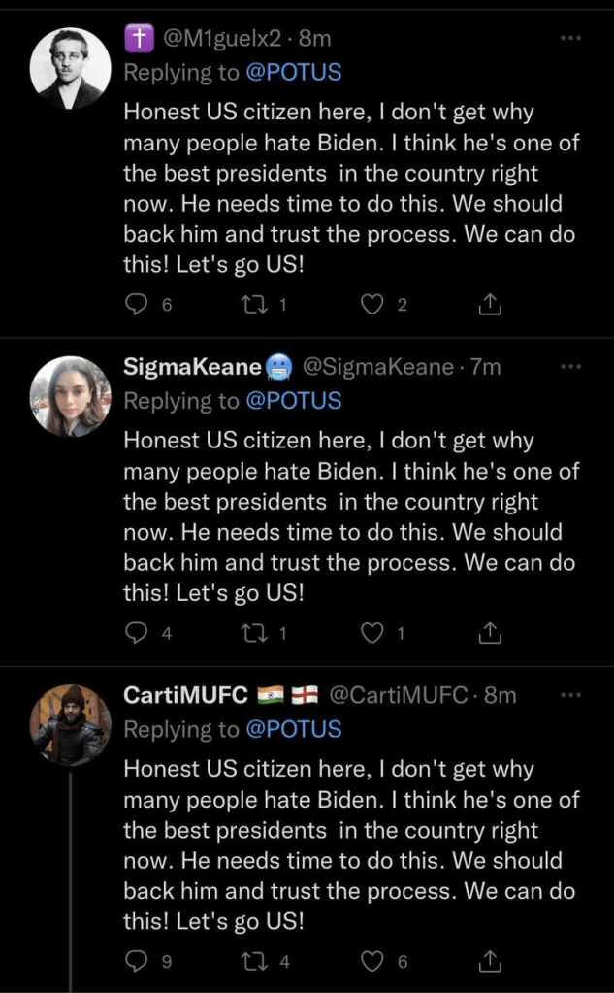Open the @CartiMUFC profile handle
The width and height of the screenshot is (614, 993).
400,695
